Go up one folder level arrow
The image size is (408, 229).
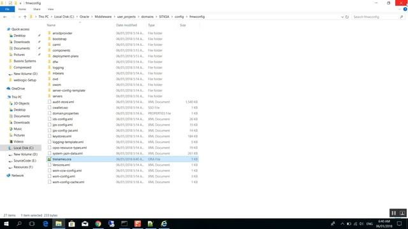(x=25, y=17)
